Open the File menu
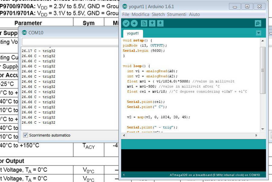272x182 pixels. pyautogui.click(x=126, y=15)
